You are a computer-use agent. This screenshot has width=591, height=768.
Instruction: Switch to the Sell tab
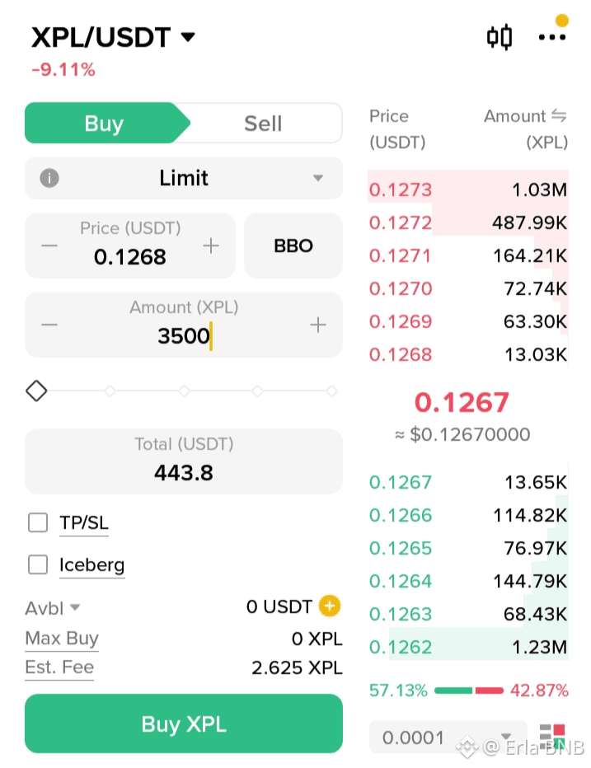click(263, 124)
